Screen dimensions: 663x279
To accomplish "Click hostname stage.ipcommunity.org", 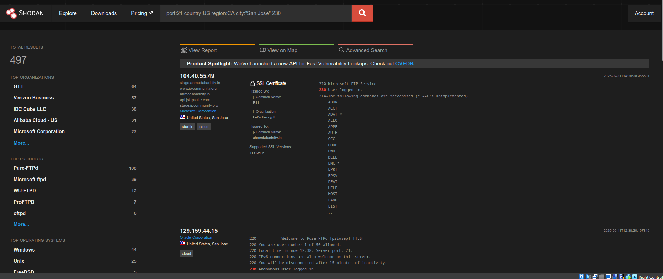I will [199, 105].
